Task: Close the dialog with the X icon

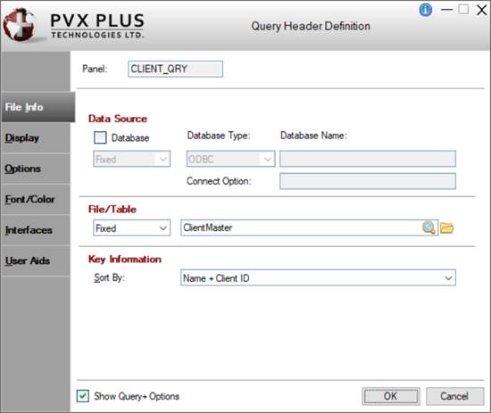Action: [481, 10]
